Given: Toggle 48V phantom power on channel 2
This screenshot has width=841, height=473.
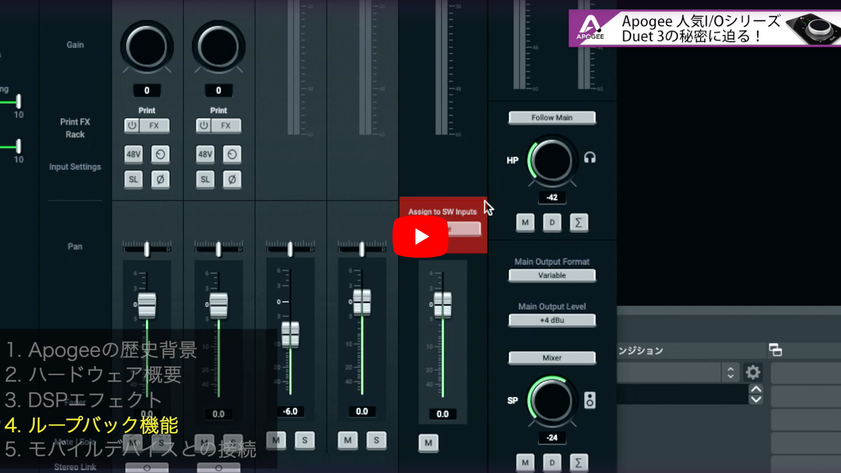Looking at the screenshot, I should coord(205,154).
